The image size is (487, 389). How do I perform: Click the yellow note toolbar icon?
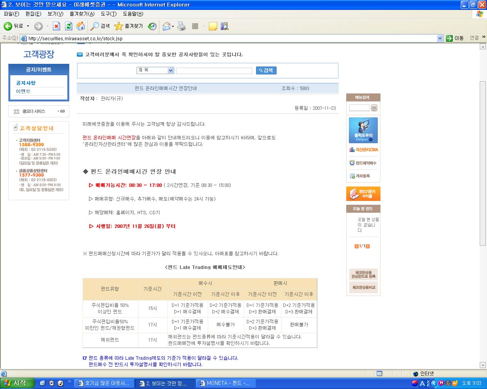(x=213, y=26)
